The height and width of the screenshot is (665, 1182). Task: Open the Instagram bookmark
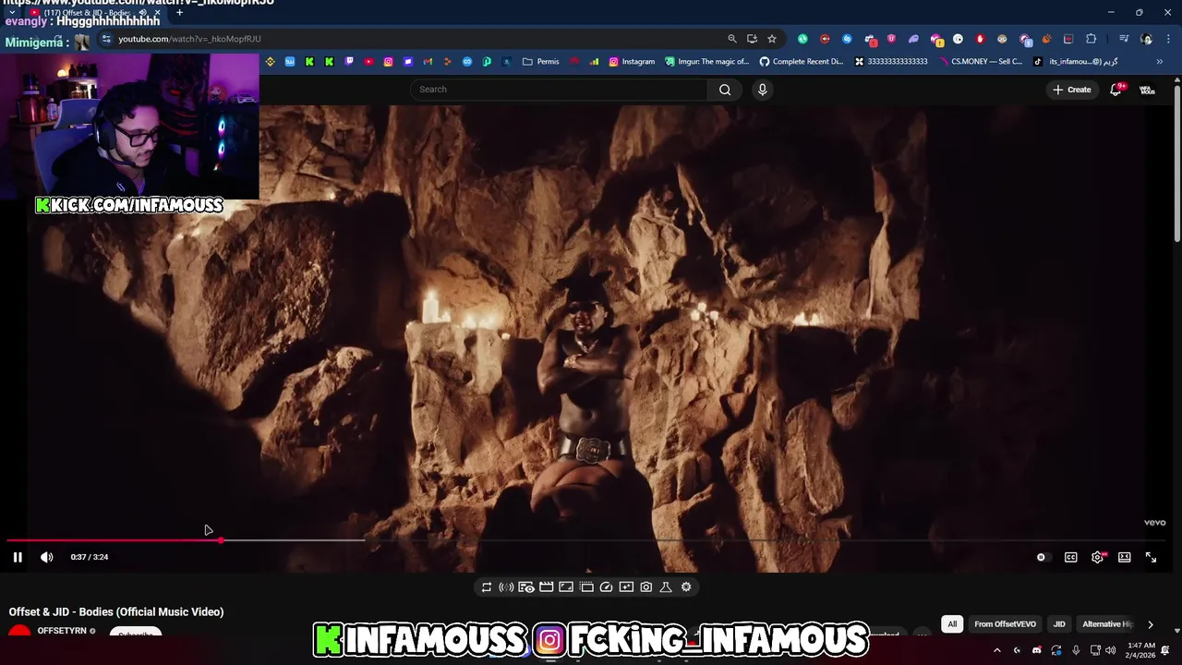tap(632, 62)
